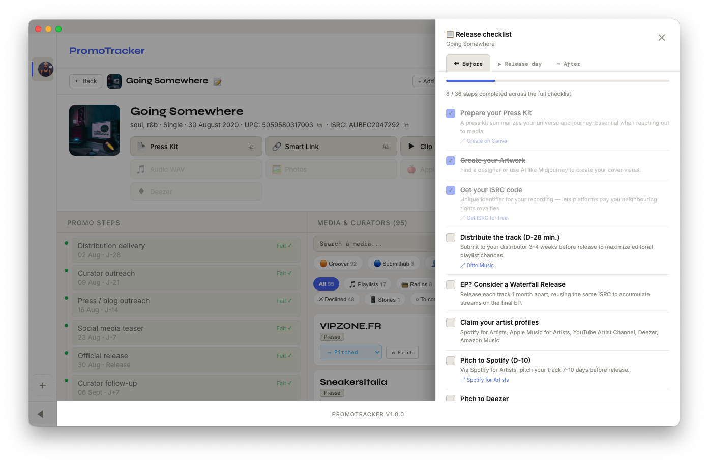Screen dimensions: 708x464
Task: Check the Distribute the track step
Action: [x=451, y=238]
